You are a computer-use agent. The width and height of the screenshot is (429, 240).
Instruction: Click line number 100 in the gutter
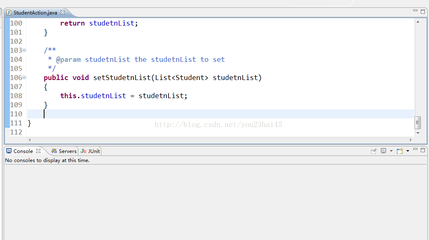(16, 23)
